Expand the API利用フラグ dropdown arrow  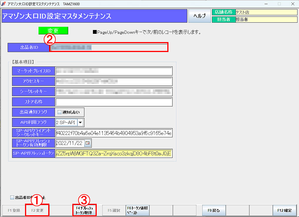[x=80, y=122]
